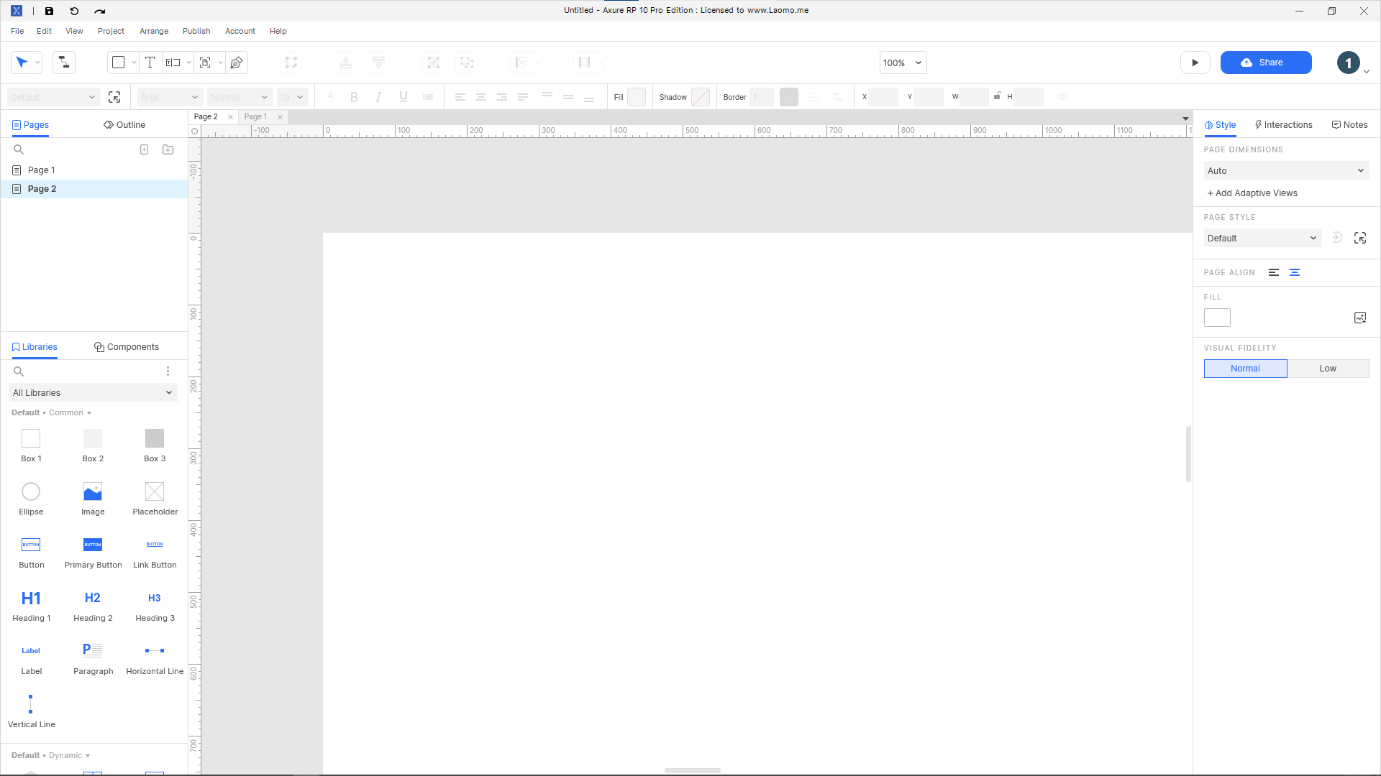
Task: Open the page Fill color swatch
Action: [x=1217, y=318]
